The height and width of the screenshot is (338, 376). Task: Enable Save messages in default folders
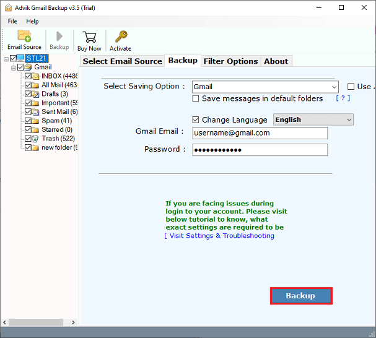[196, 98]
